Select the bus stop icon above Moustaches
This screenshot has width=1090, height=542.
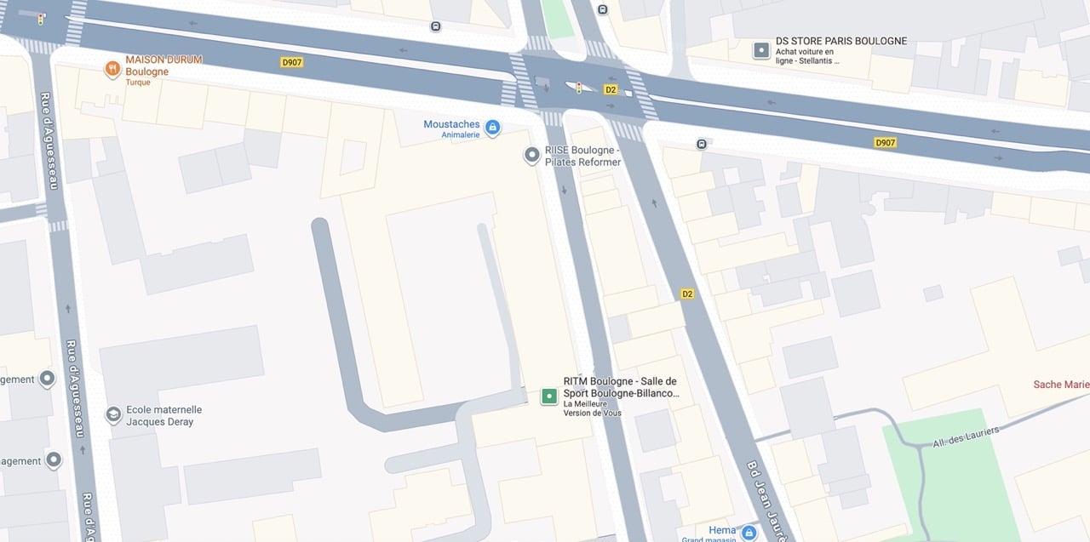[x=436, y=26]
